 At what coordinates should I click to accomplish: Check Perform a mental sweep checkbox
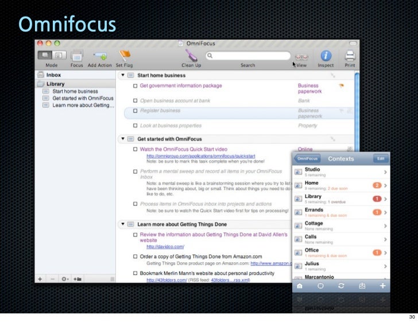point(136,172)
